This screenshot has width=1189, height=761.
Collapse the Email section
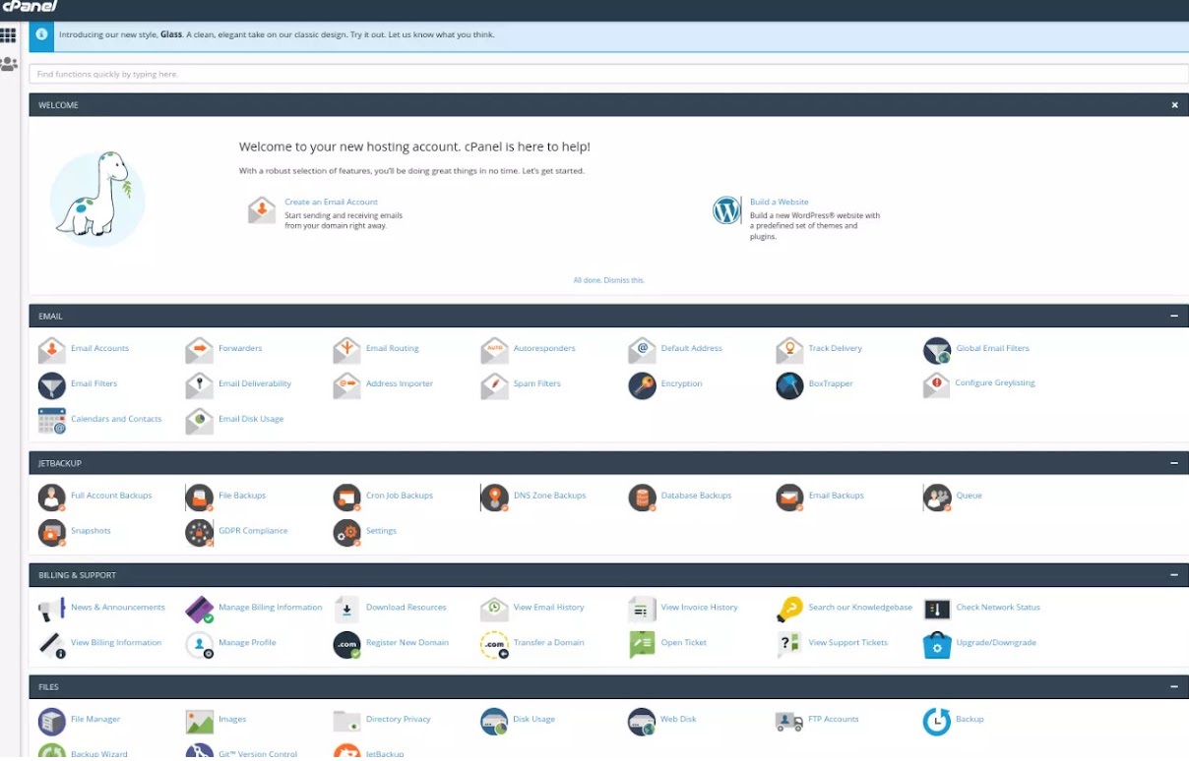coord(1174,317)
